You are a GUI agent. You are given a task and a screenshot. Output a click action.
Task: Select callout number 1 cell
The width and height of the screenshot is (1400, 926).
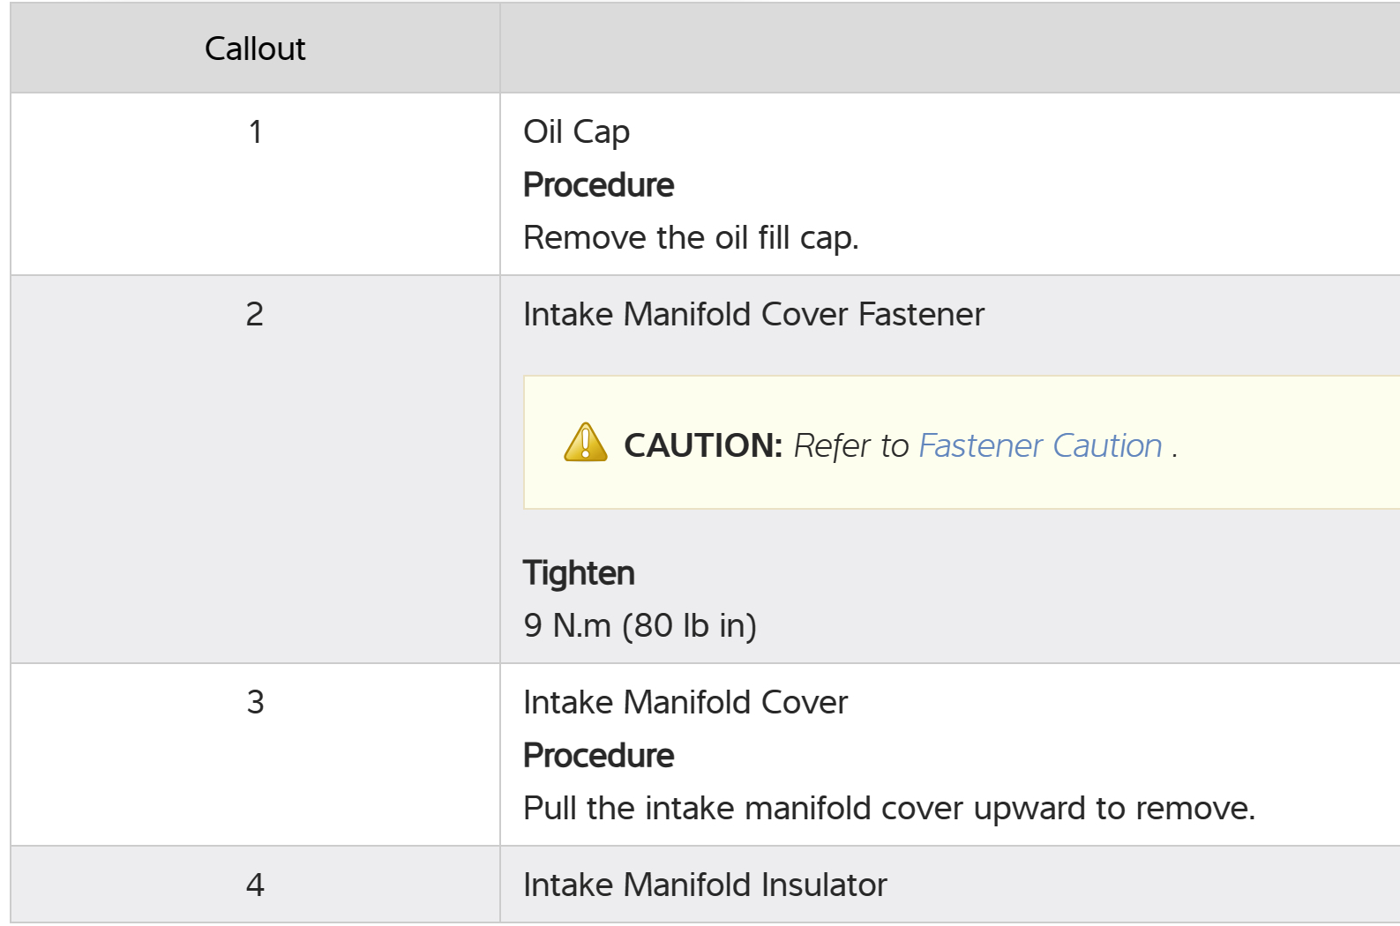255,132
